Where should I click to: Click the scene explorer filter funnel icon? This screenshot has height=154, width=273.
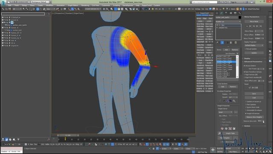tap(18, 139)
